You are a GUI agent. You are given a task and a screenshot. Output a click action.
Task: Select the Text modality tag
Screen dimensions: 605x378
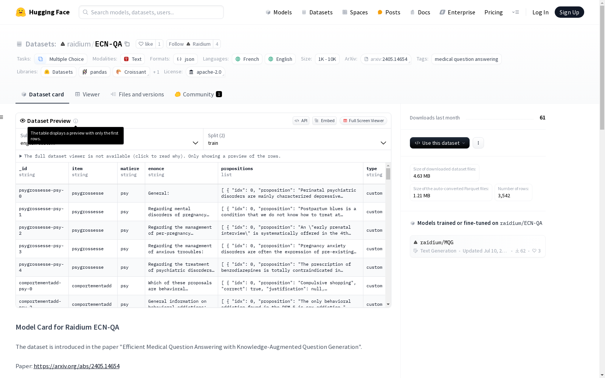[132, 59]
